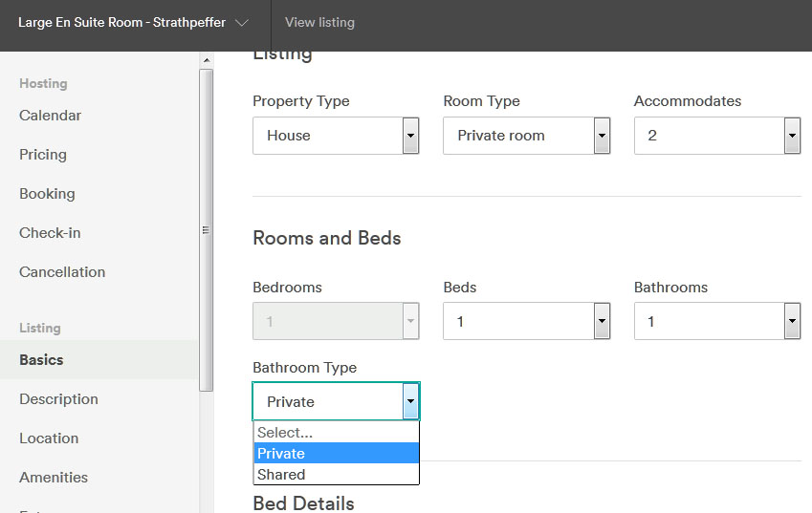
Task: Go to Location in sidebar
Action: [49, 438]
